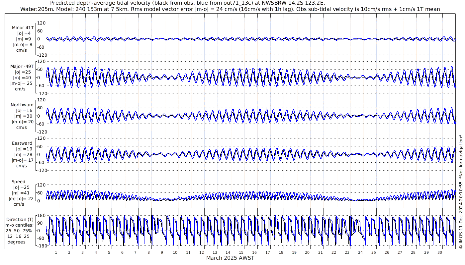The height and width of the screenshot is (265, 465).
Task: Select the "Eastward" panel label
Action: [22, 143]
